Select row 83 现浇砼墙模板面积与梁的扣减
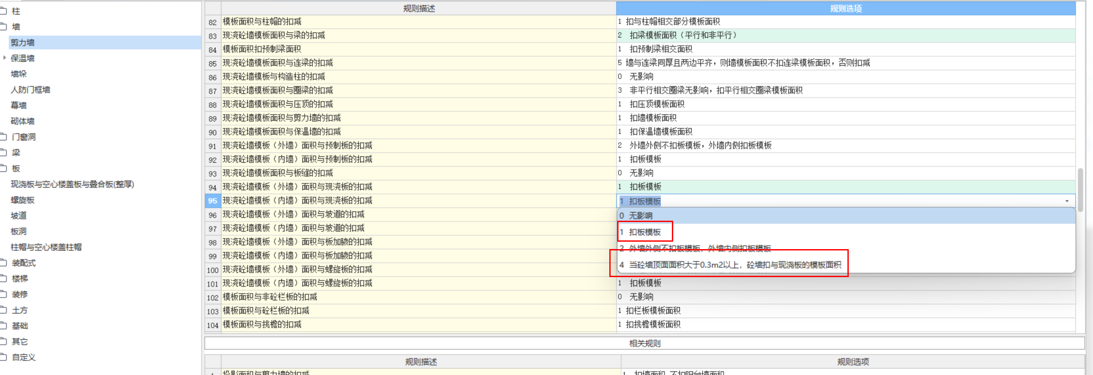 [x=419, y=35]
